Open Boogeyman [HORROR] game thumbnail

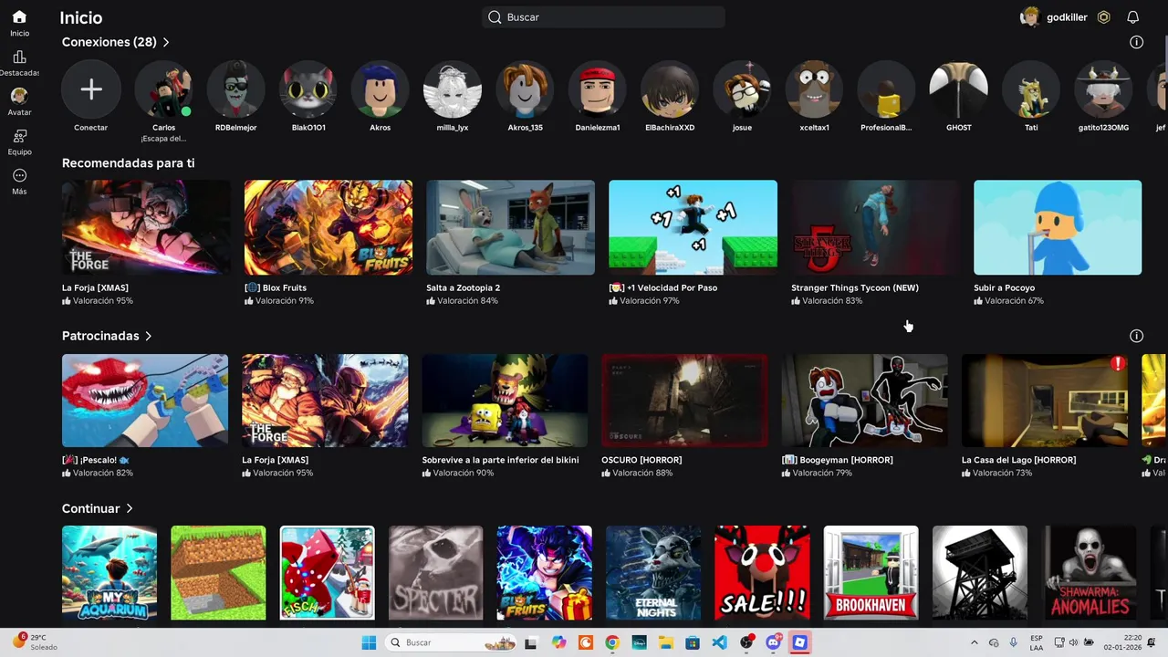tap(864, 401)
